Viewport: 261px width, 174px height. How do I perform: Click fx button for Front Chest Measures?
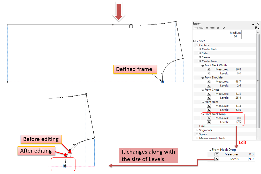(x=209, y=94)
